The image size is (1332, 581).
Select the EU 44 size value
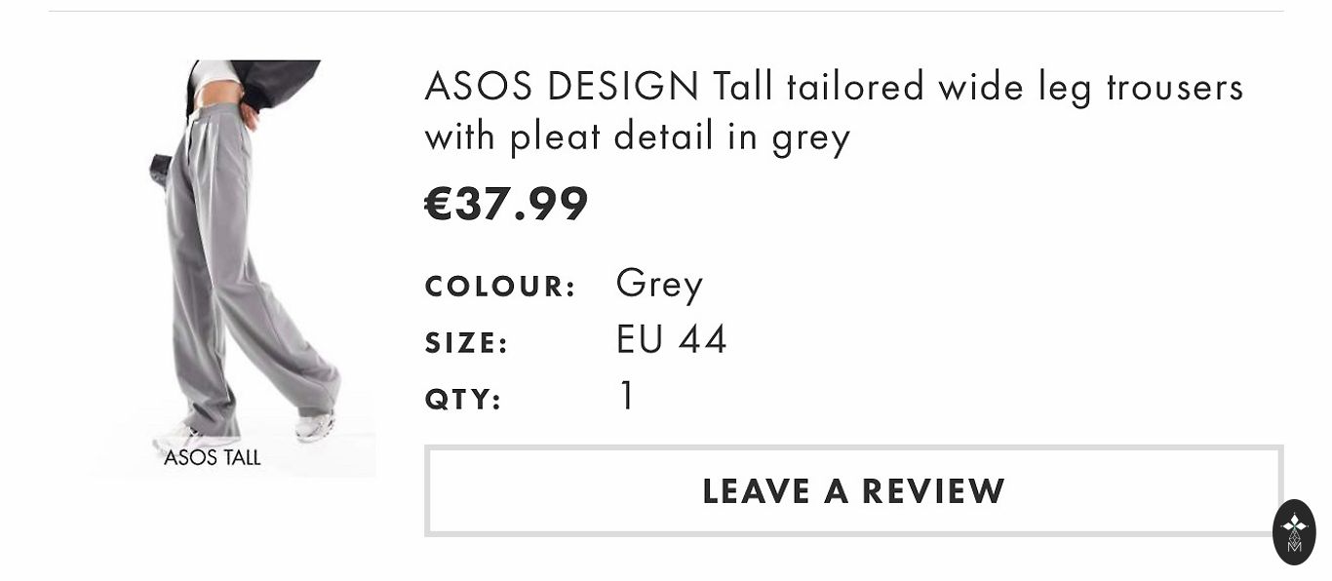click(672, 340)
